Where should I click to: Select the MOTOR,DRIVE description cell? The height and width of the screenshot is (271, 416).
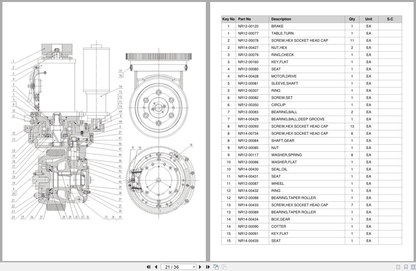(307, 76)
